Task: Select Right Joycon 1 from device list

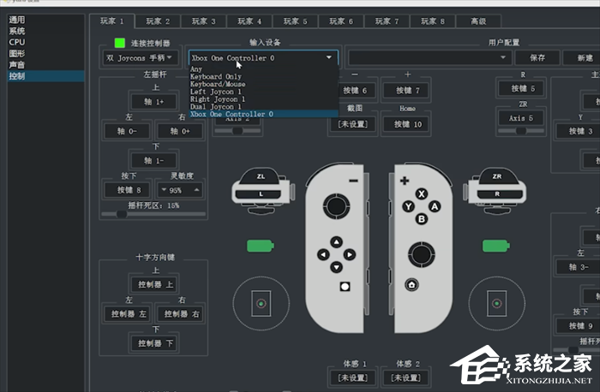Action: point(264,99)
